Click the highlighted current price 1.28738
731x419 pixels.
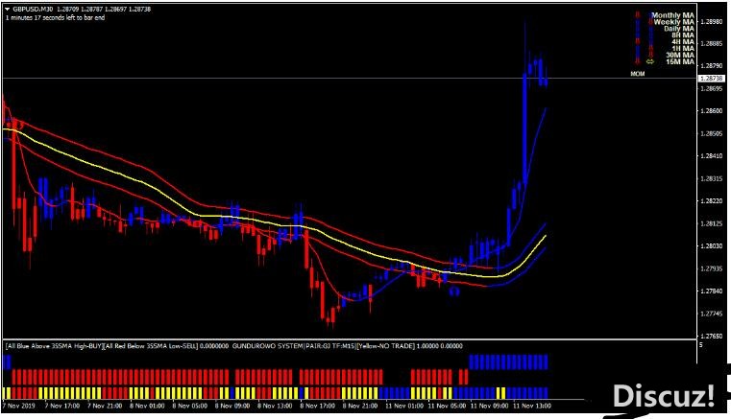[x=712, y=79]
